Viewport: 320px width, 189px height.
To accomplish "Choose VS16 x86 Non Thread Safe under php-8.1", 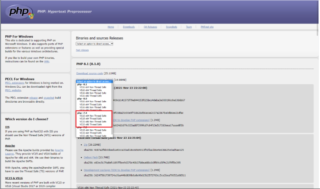I will pyautogui.click(x=93, y=93).
